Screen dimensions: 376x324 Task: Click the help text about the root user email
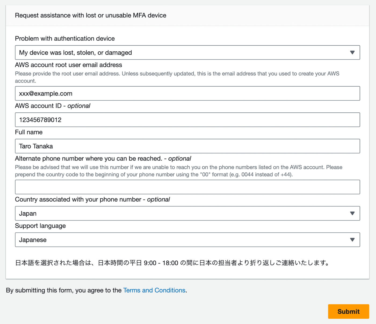(177, 77)
